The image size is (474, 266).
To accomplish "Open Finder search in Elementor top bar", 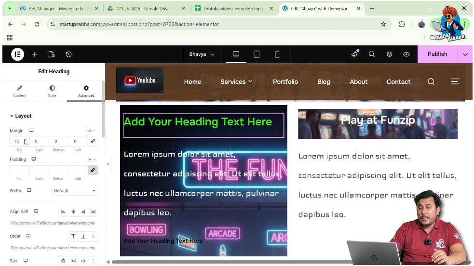I will [372, 54].
